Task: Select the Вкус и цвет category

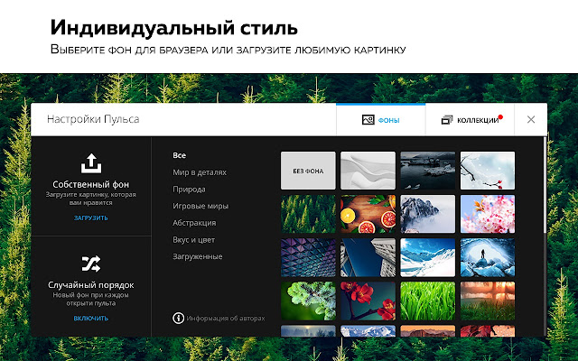Action: click(x=193, y=240)
